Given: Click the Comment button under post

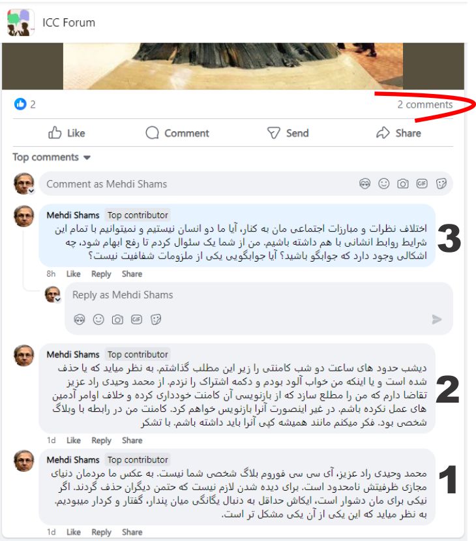Looking at the screenshot, I should (177, 133).
